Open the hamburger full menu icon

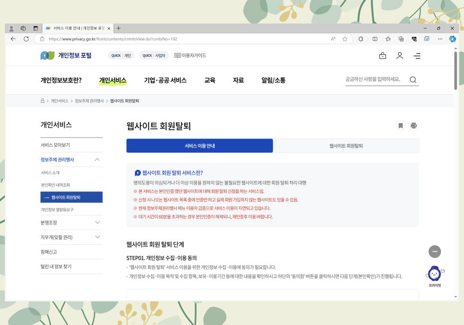tap(417, 56)
